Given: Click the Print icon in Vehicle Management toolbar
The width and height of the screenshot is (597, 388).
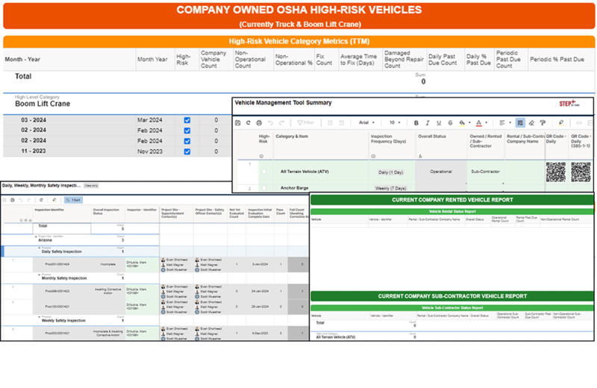Looking at the screenshot, I should point(259,122).
